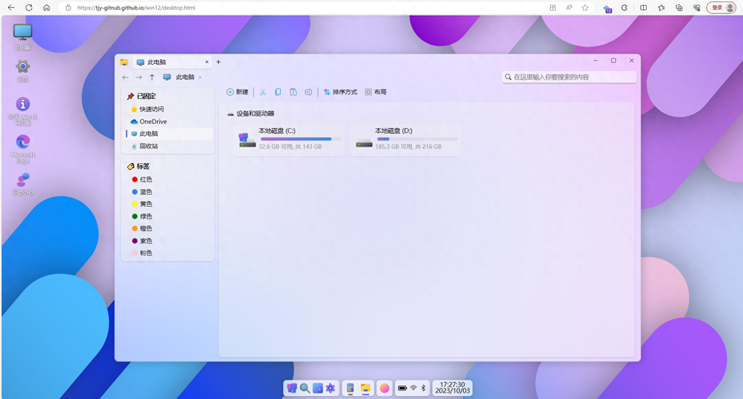
Task: Click the taskbar search magnifier
Action: pyautogui.click(x=305, y=388)
